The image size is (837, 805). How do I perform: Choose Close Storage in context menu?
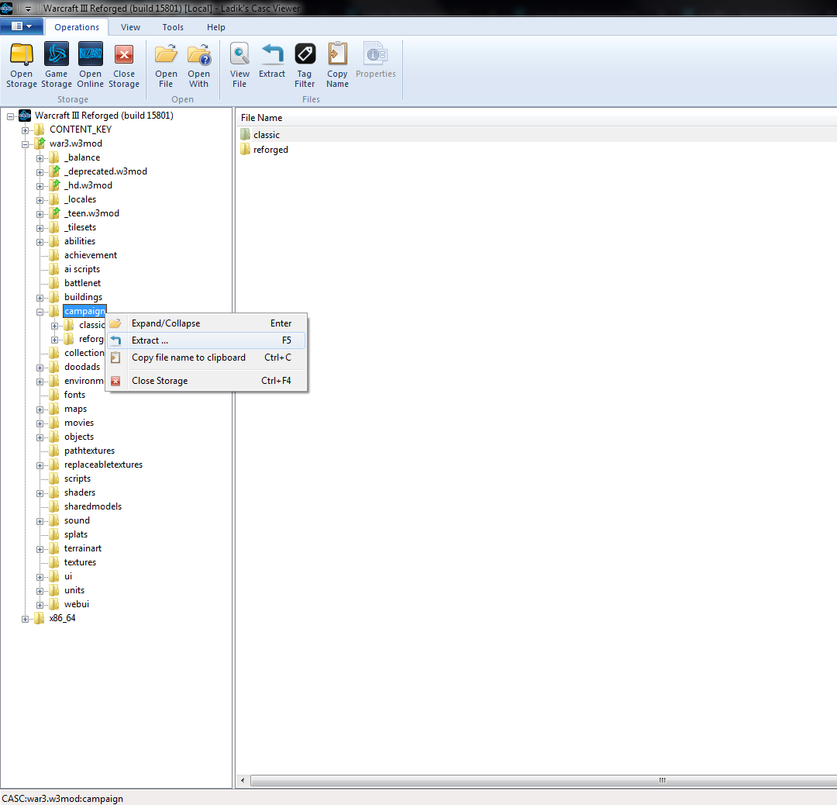(207, 381)
